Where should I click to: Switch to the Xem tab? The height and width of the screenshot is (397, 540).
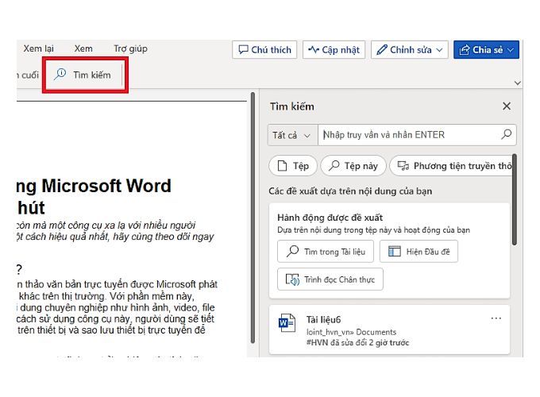83,49
